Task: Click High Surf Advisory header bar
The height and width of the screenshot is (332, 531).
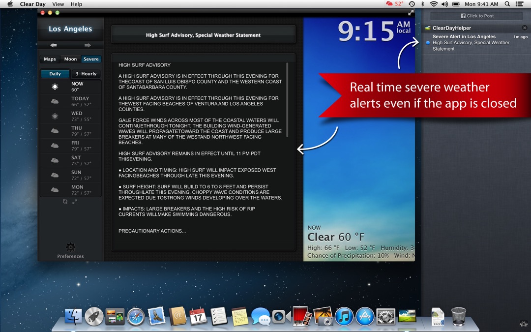Action: coord(203,35)
